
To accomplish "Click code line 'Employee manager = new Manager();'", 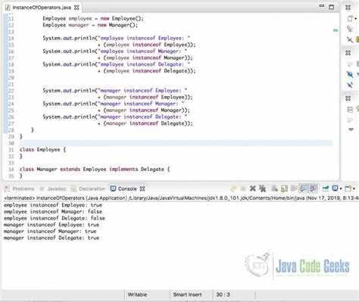I will click(x=90, y=25).
